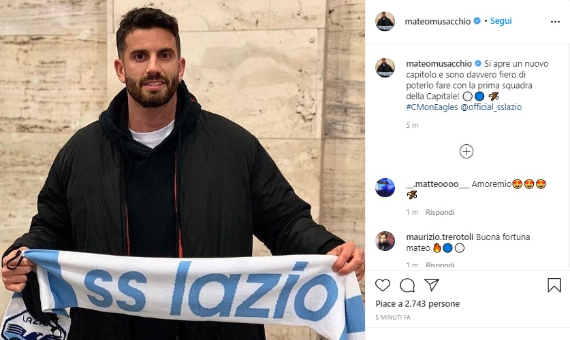The width and height of the screenshot is (570, 340).
Task: Reply to the Amoremio comment
Action: 440,212
